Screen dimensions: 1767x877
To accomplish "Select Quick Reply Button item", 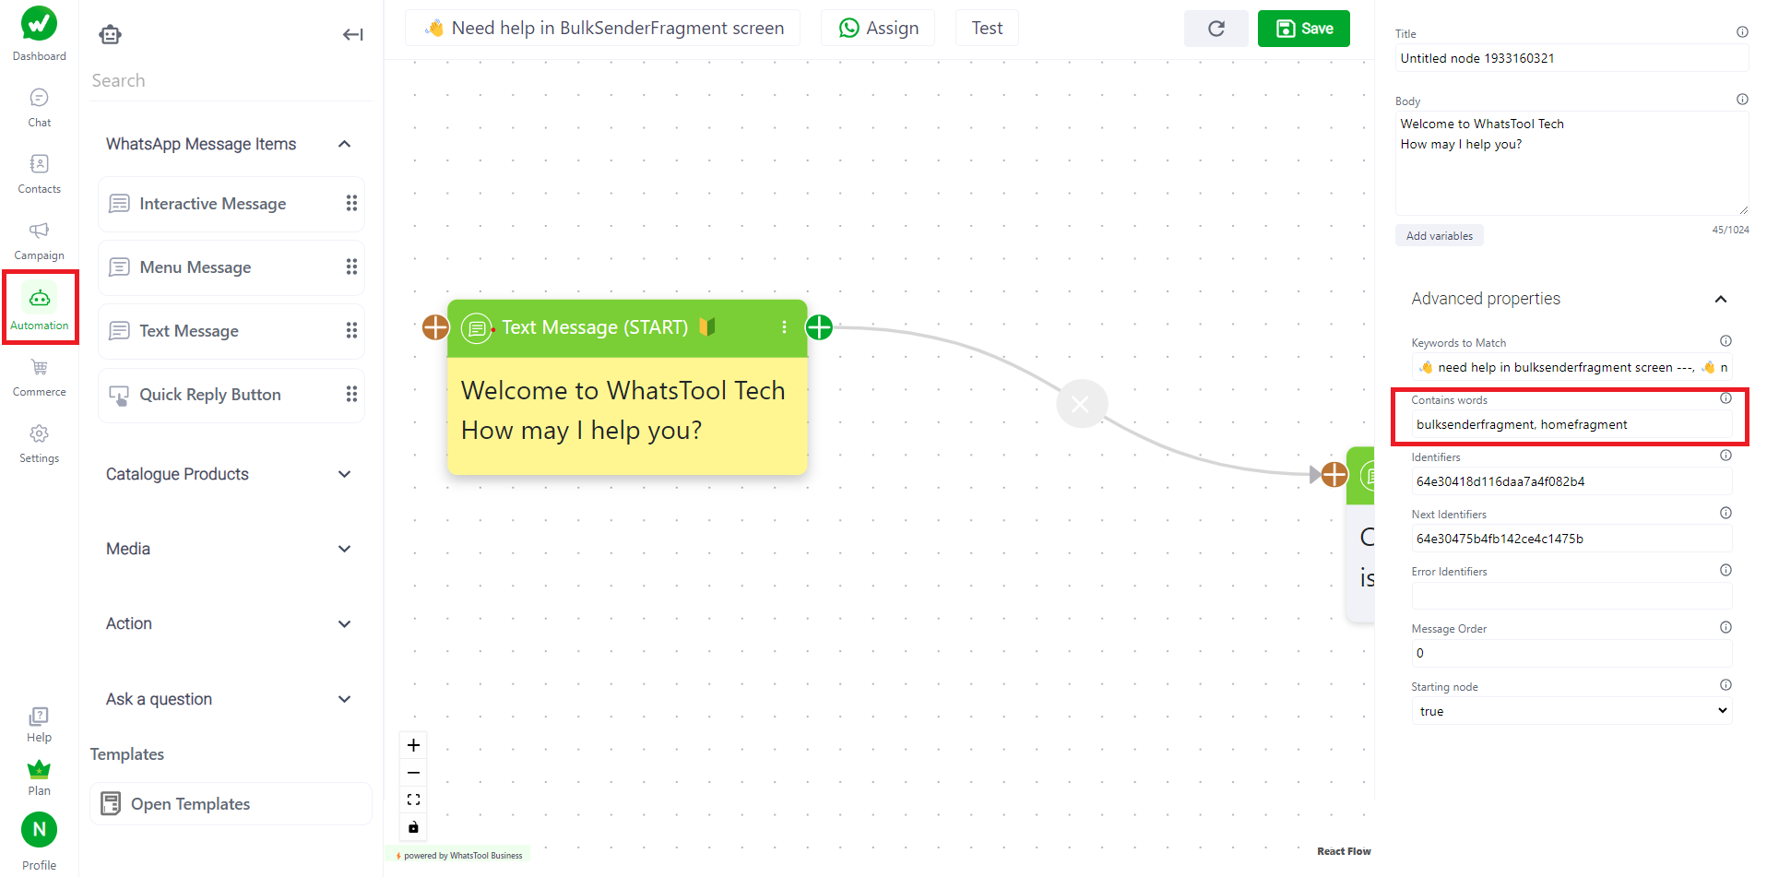I will click(x=231, y=395).
